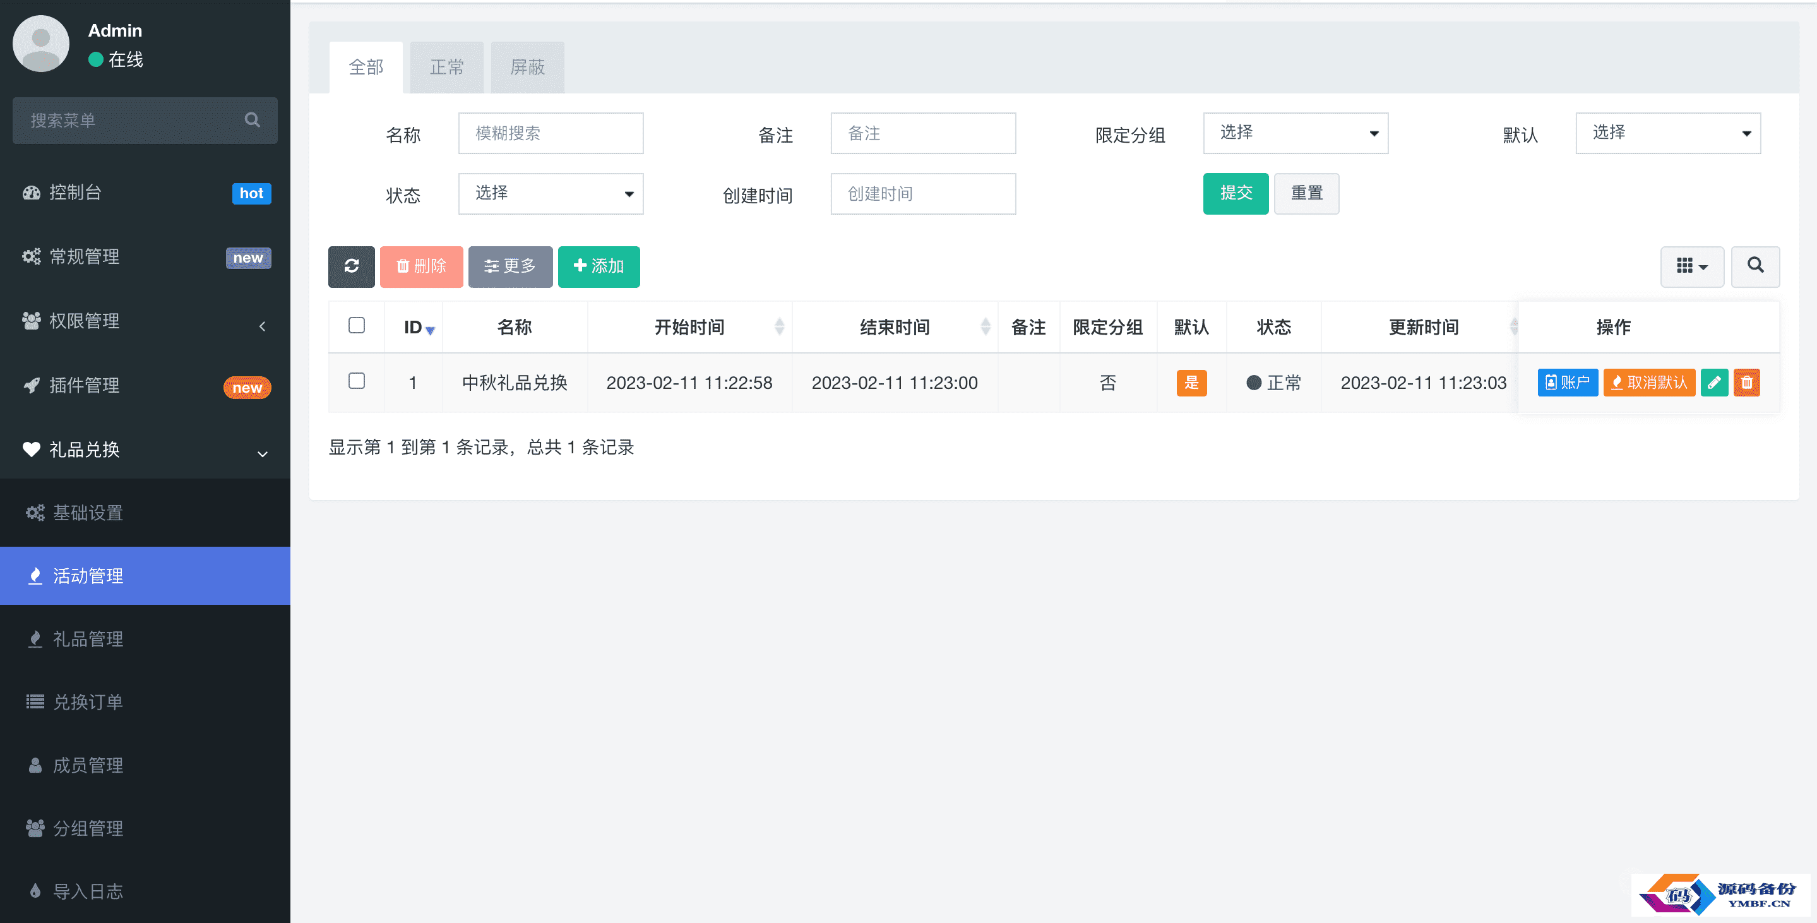Click the new badge on 插件管理
The image size is (1817, 923).
point(247,387)
